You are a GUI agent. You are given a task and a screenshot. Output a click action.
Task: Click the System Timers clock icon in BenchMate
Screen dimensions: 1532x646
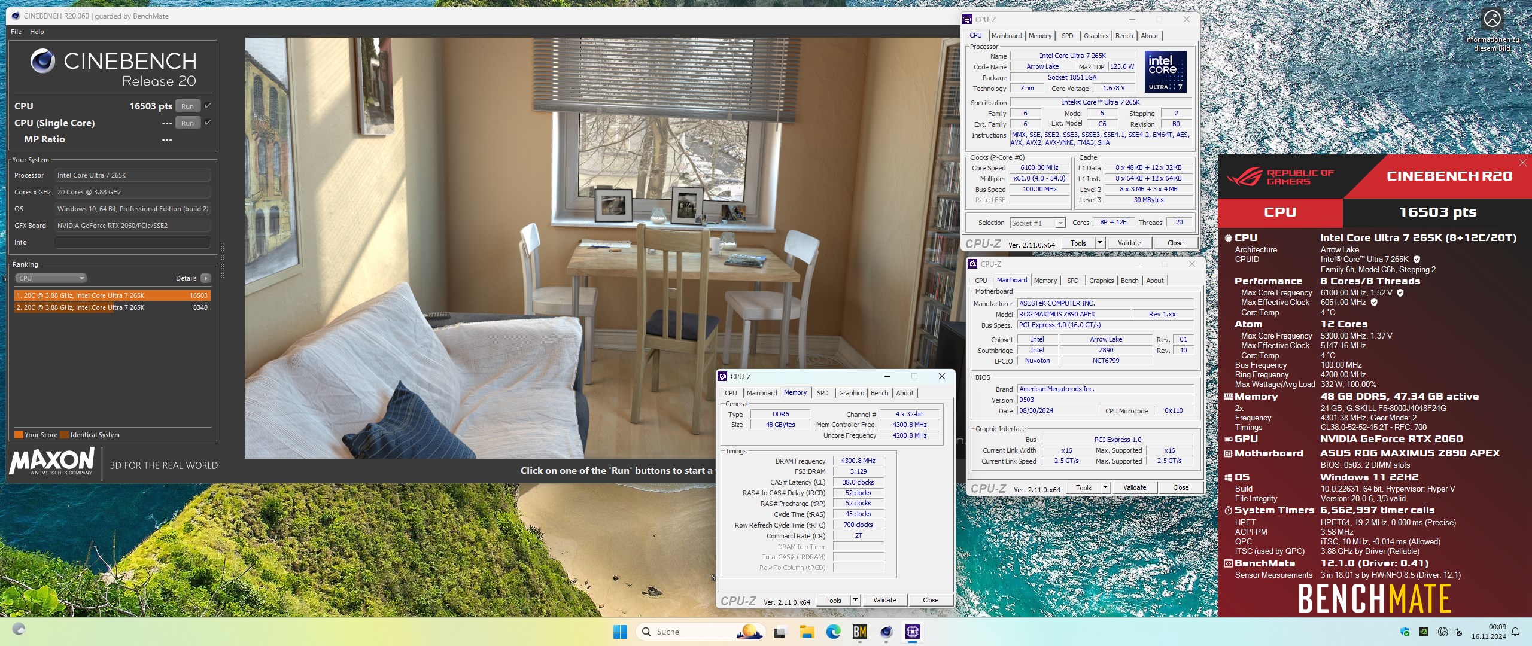pyautogui.click(x=1228, y=510)
